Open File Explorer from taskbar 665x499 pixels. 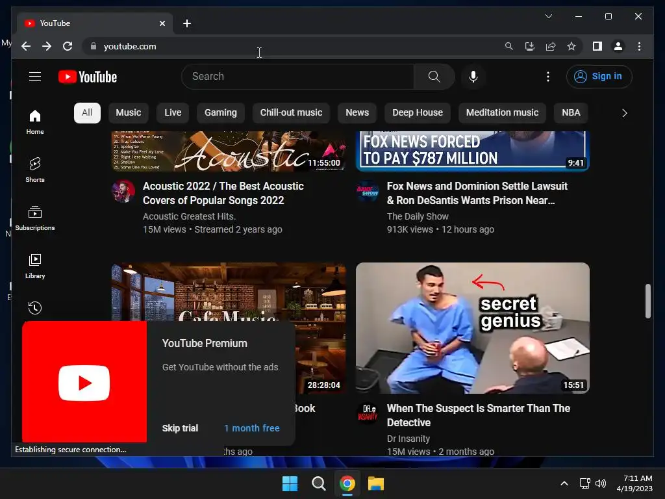click(376, 483)
